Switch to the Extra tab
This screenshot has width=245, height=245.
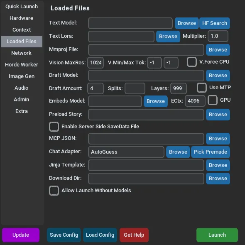click(22, 111)
